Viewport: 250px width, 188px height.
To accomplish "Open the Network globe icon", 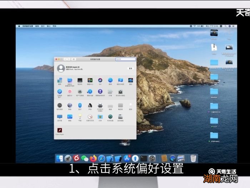I will [70, 105].
